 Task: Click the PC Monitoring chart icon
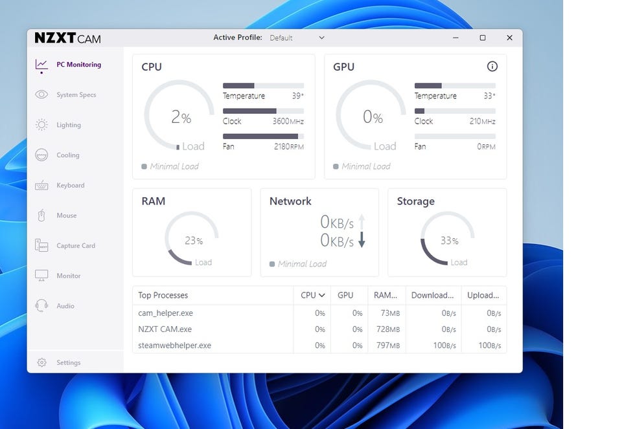[x=41, y=64]
